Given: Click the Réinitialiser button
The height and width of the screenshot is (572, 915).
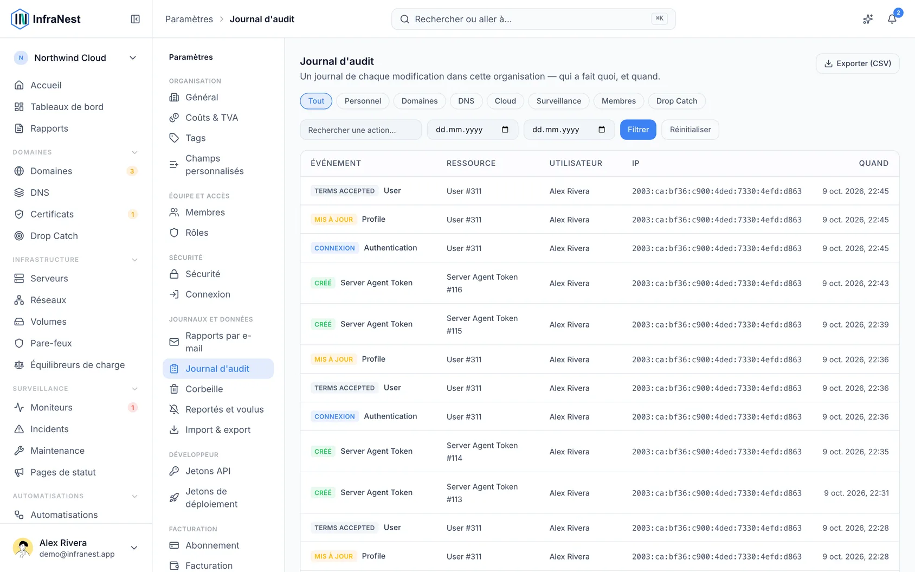Looking at the screenshot, I should click(x=690, y=130).
